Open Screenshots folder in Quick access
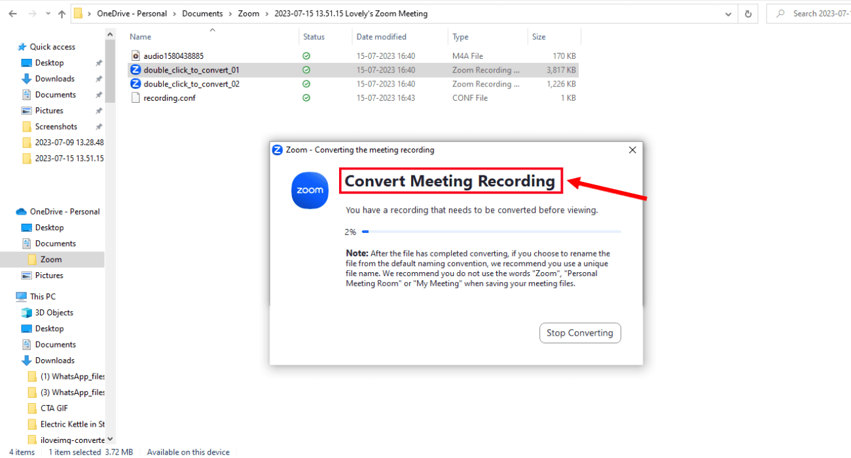 click(56, 126)
